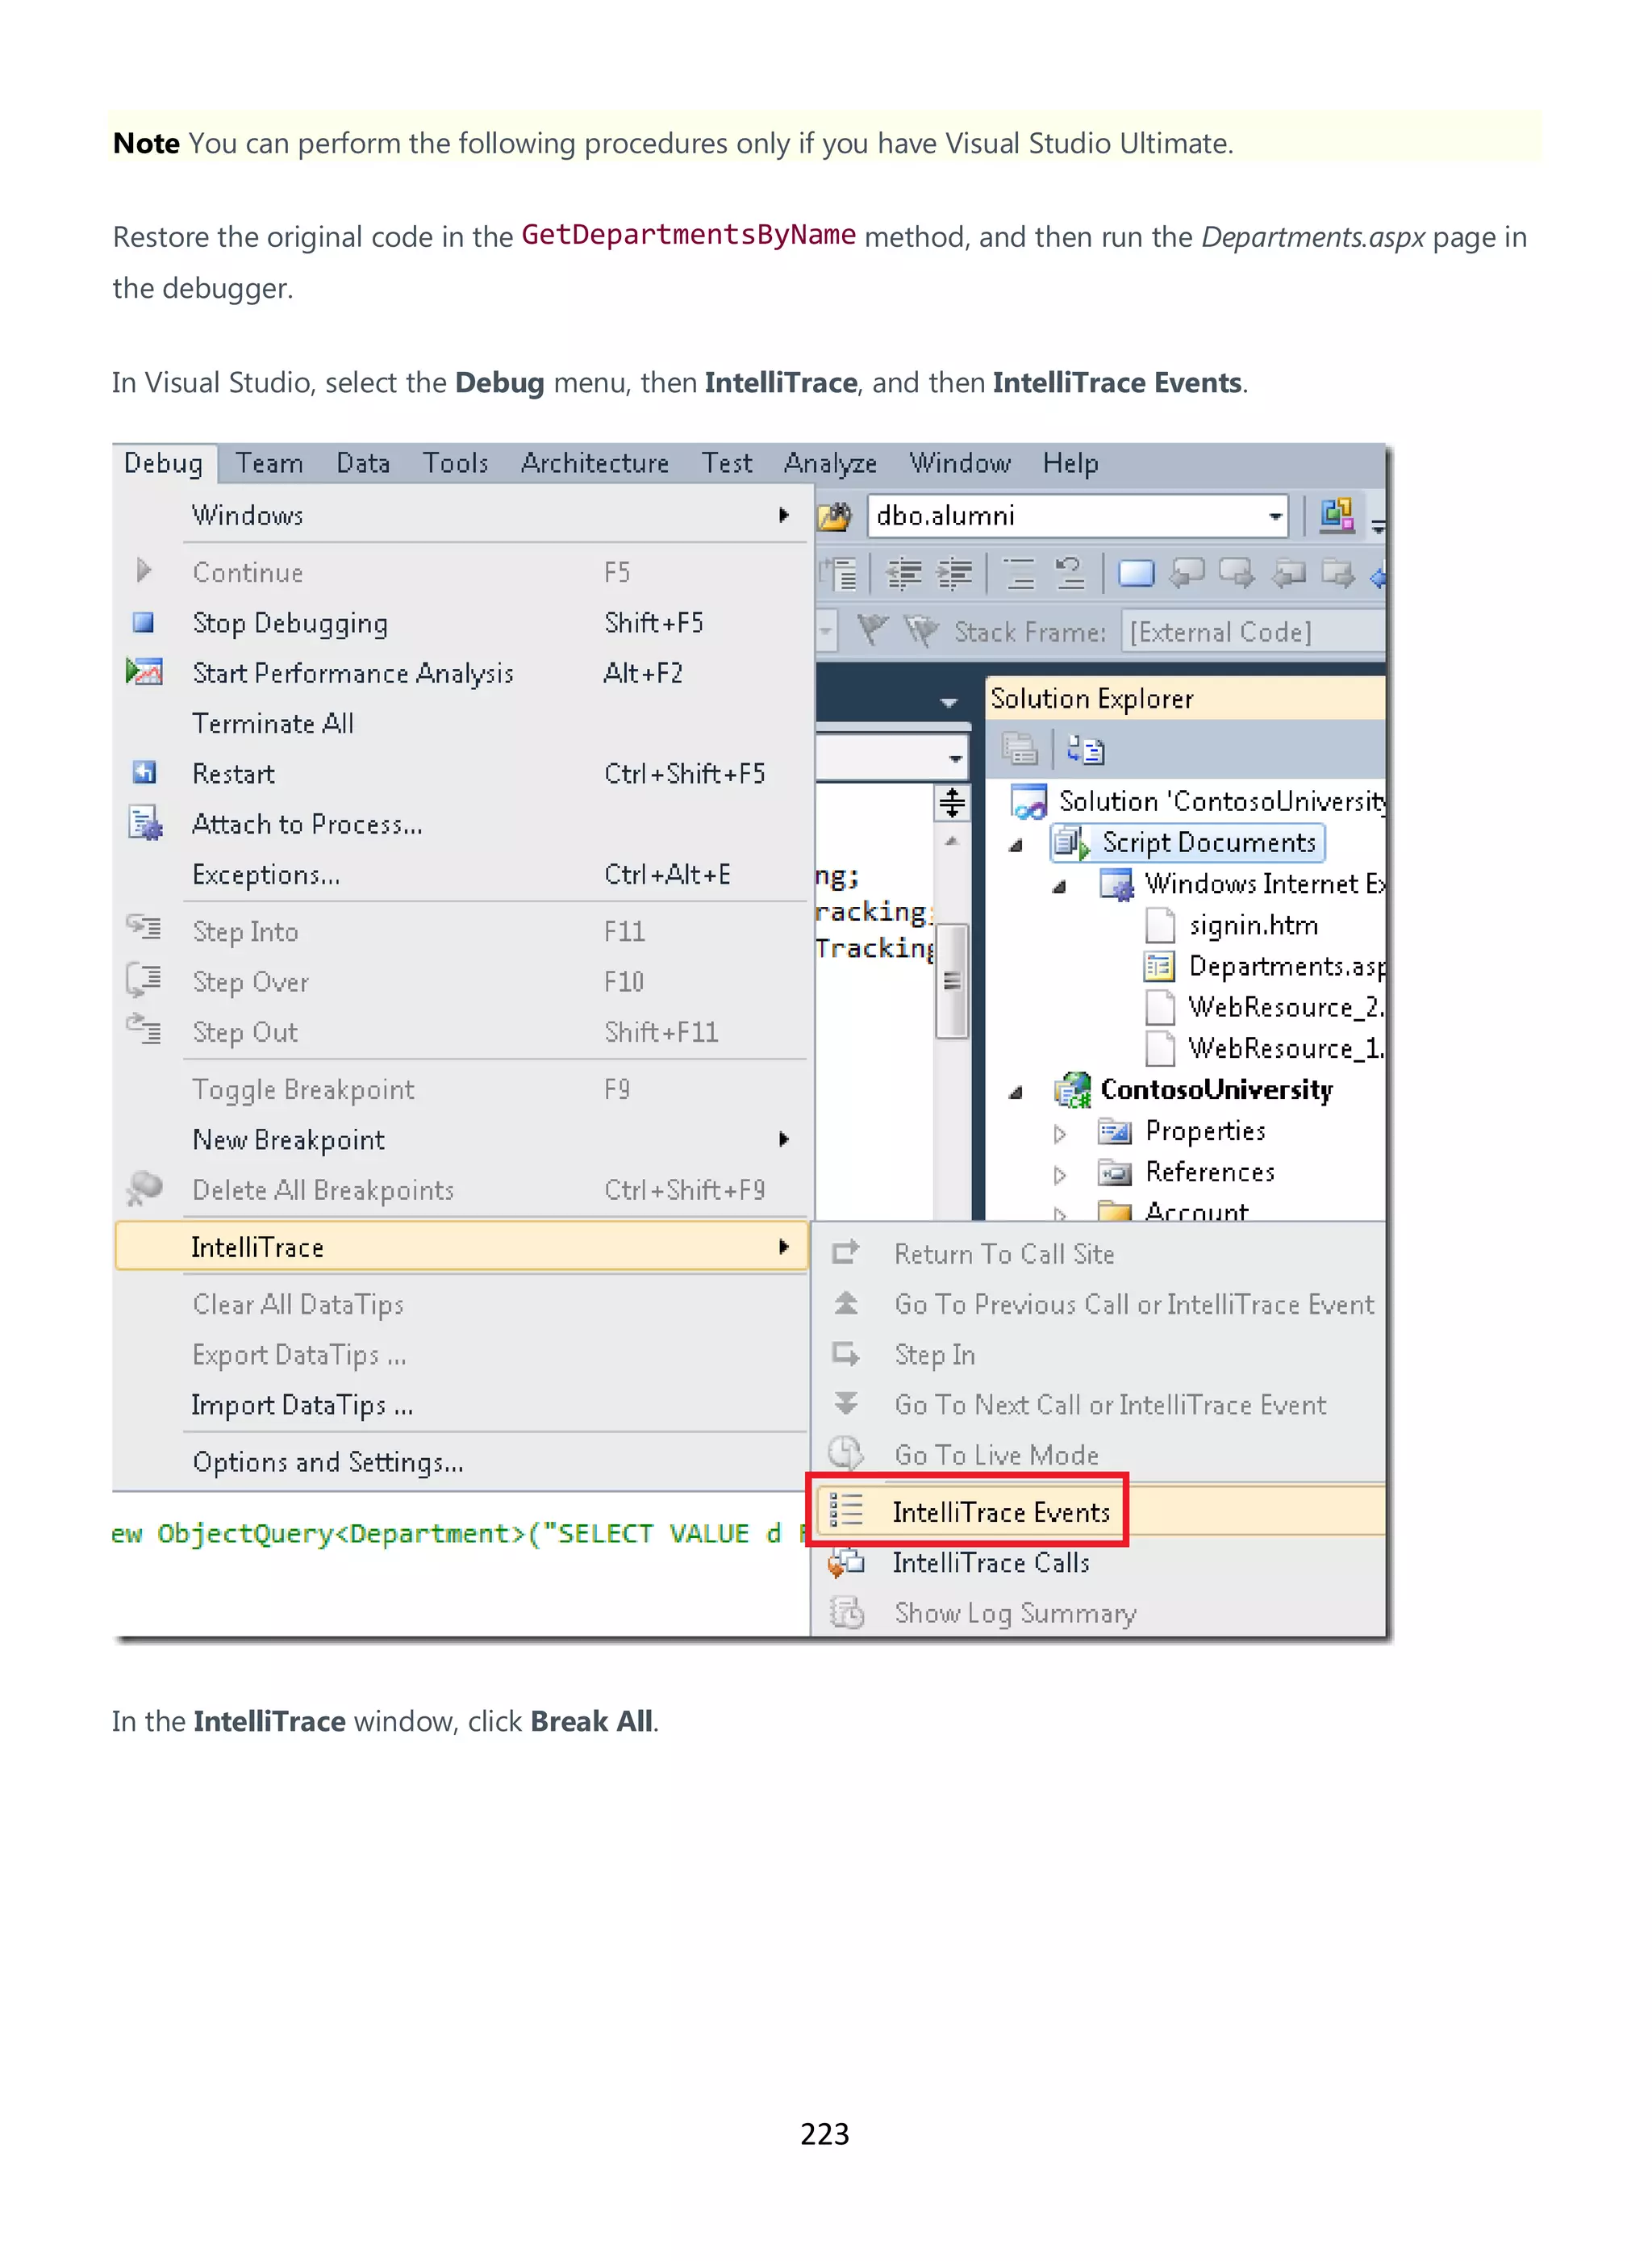
Task: Click the increase line indent icon
Action: point(955,573)
